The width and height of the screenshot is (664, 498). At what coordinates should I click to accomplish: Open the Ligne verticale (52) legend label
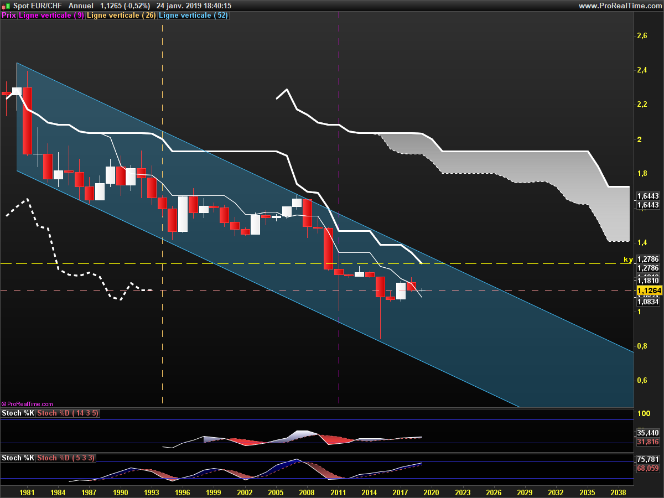(193, 15)
